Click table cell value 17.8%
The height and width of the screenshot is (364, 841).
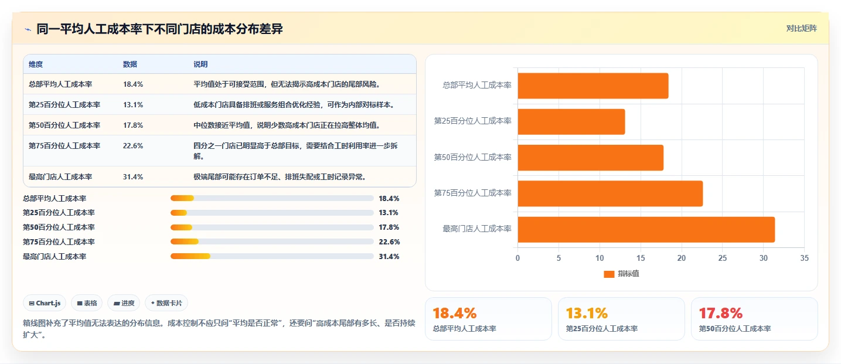click(133, 125)
